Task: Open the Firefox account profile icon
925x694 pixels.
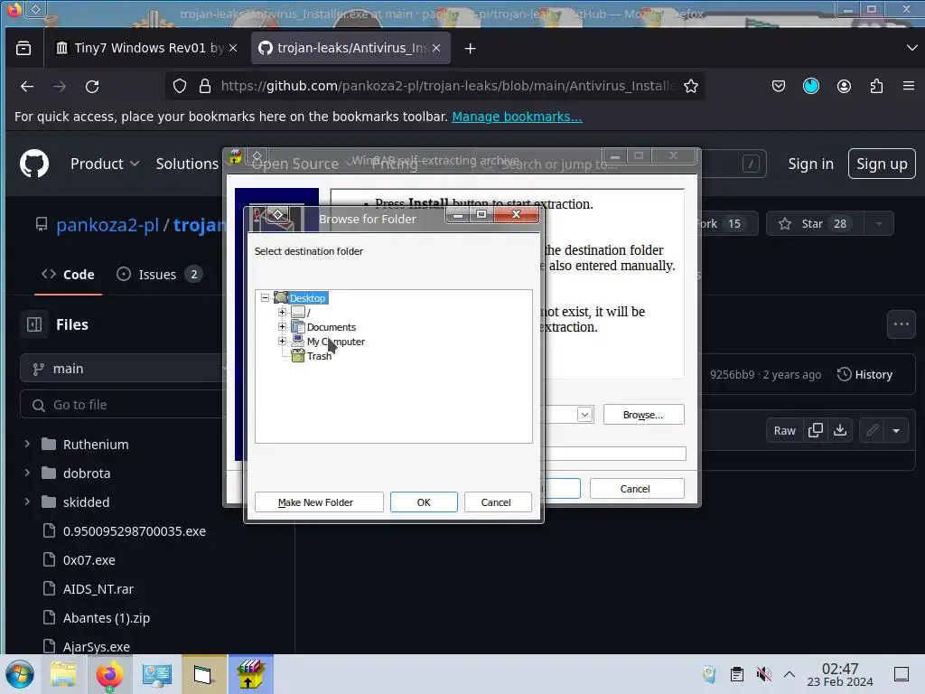Action: (x=845, y=86)
